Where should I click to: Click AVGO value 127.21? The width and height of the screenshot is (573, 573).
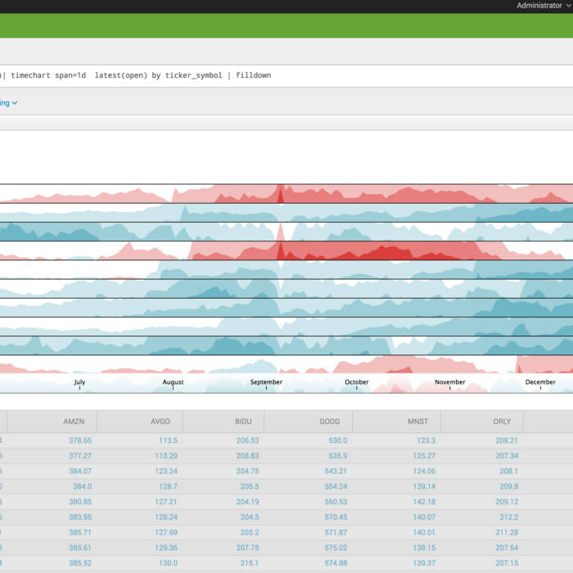pyautogui.click(x=166, y=502)
